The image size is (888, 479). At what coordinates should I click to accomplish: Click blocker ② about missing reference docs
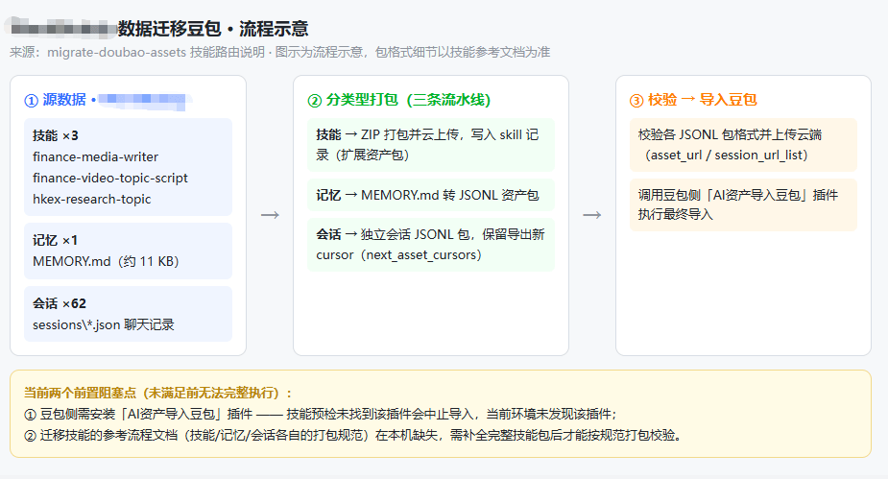click(354, 436)
